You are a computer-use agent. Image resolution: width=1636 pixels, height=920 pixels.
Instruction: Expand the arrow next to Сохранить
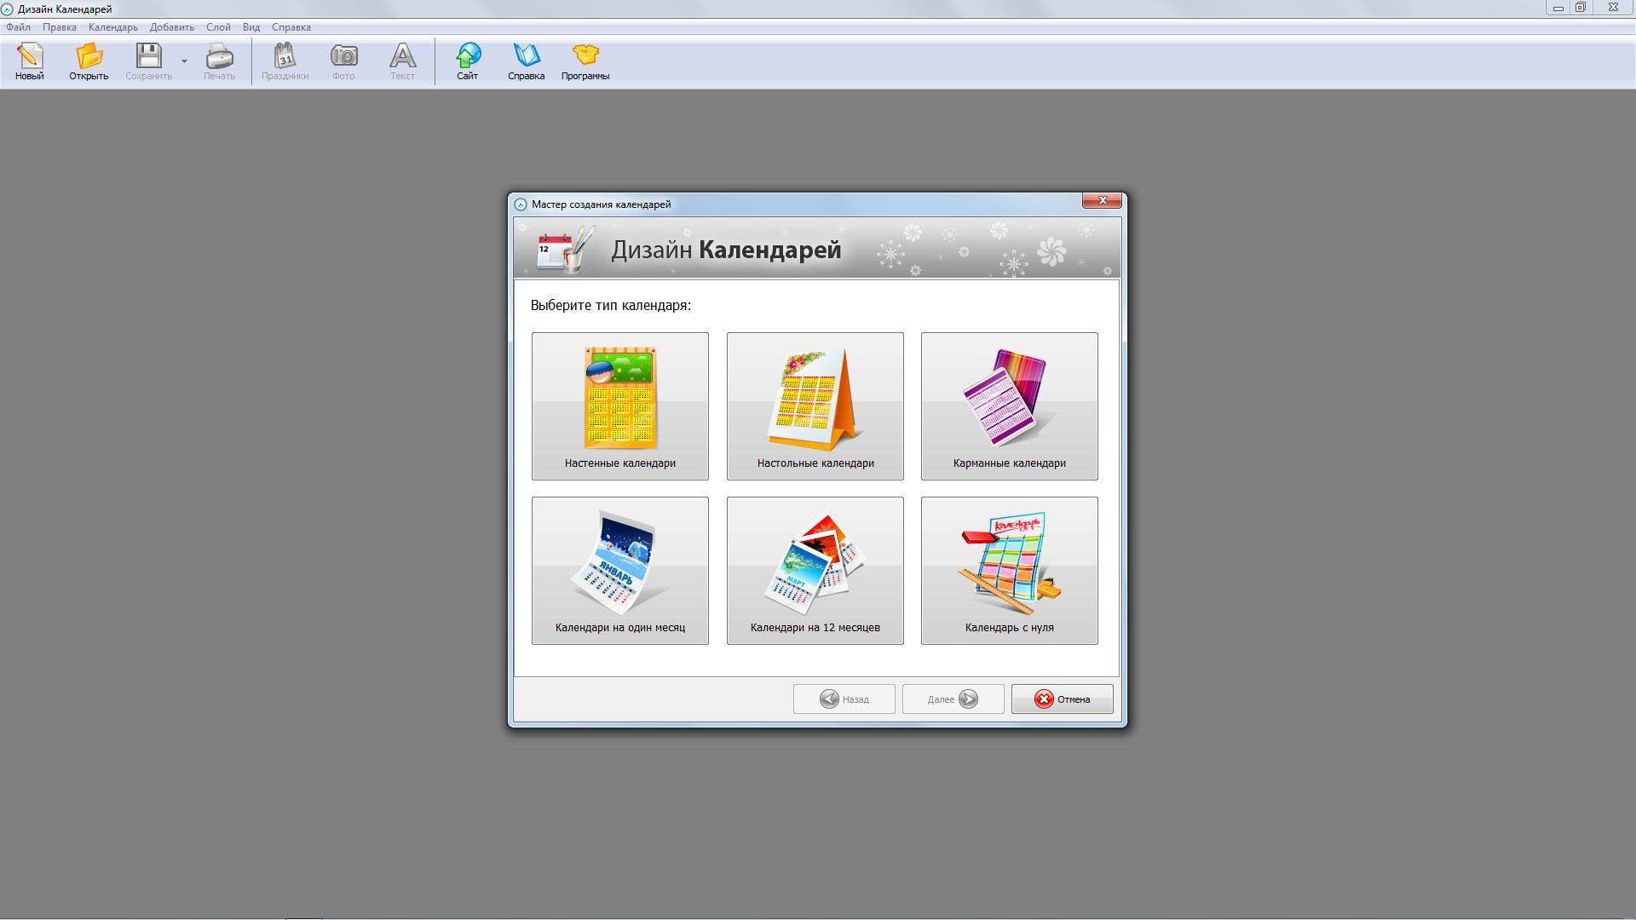184,61
